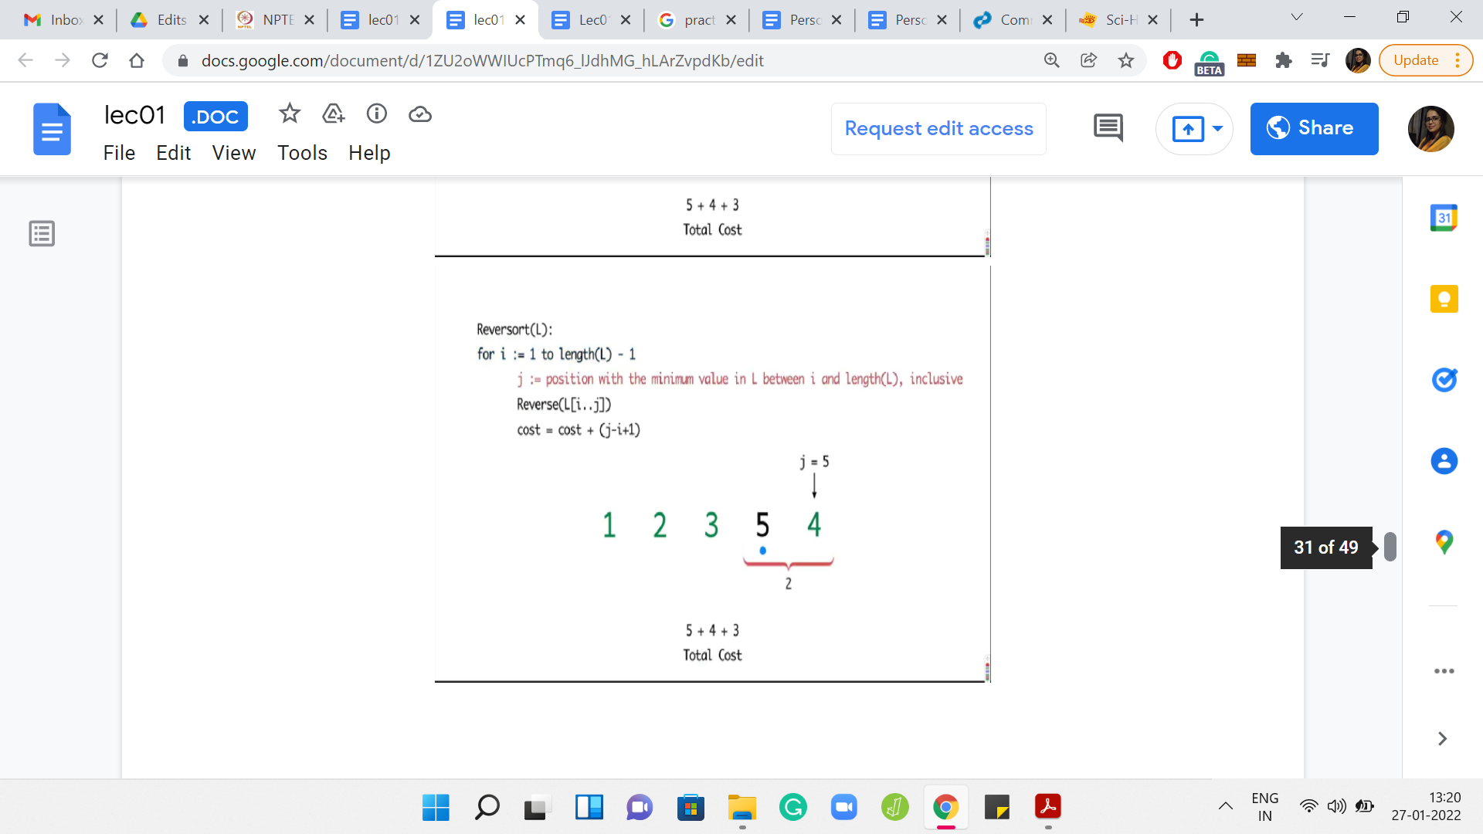The height and width of the screenshot is (834, 1483).
Task: Open Google Keep side panel
Action: point(1444,299)
